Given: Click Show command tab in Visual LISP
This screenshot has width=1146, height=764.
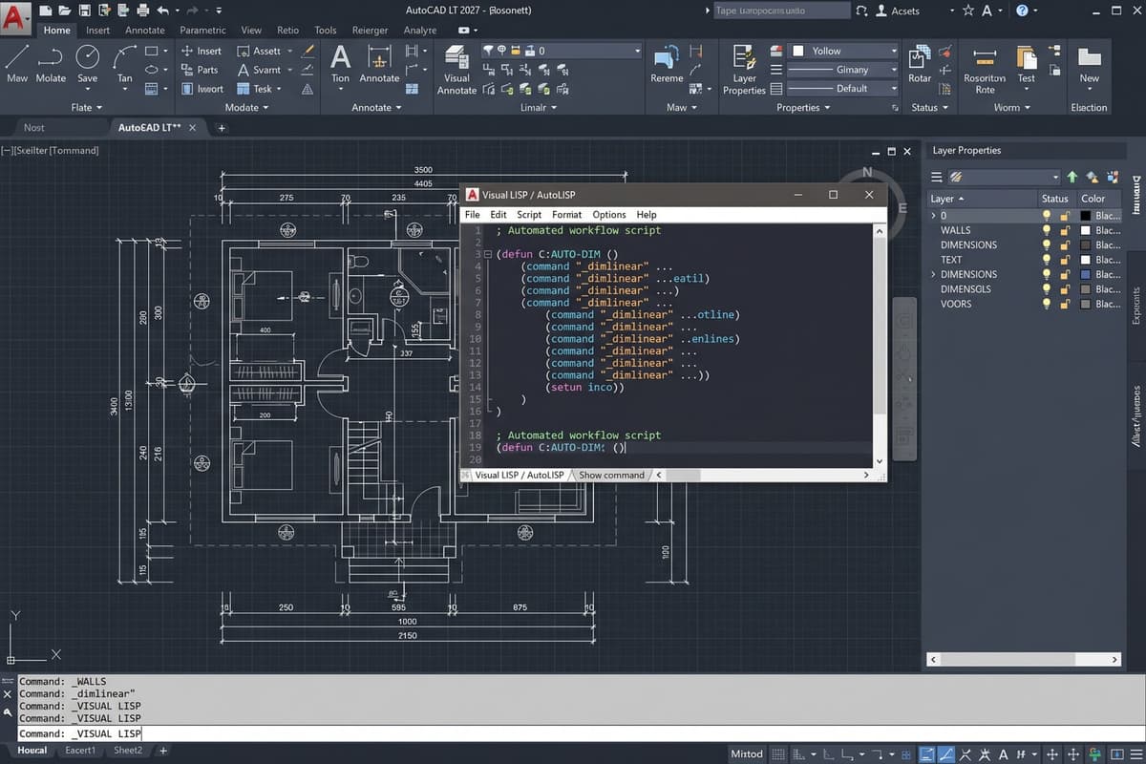Looking at the screenshot, I should tap(611, 475).
